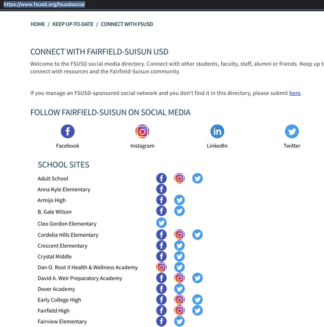Open Crescent Elementary's Twitter icon
The width and height of the screenshot is (324, 327).
point(180,245)
